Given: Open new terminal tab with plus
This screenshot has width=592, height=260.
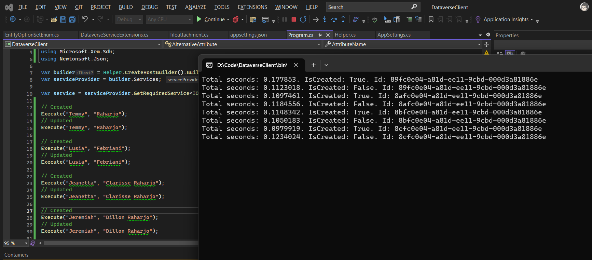Looking at the screenshot, I should [314, 65].
